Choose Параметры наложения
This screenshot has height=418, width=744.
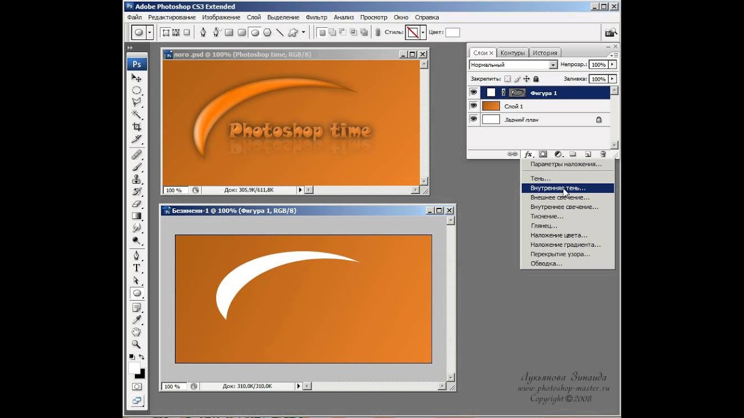click(567, 164)
